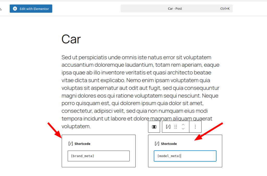Click the Ctrl+K shortcut hint
This screenshot has height=176, width=267.
pyautogui.click(x=225, y=9)
